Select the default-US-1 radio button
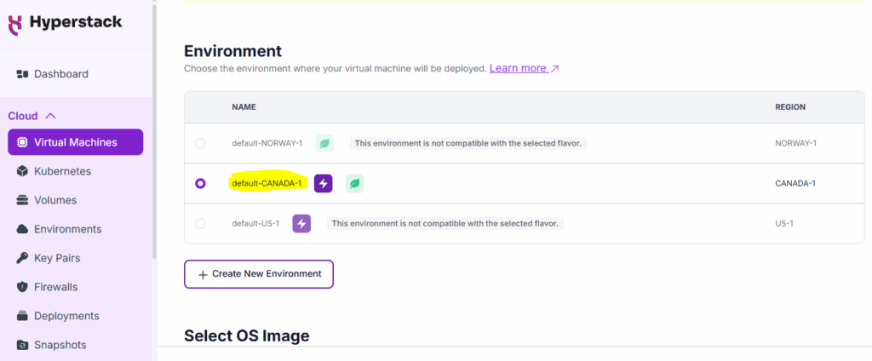Screen dimensions: 872x361 tap(200, 223)
